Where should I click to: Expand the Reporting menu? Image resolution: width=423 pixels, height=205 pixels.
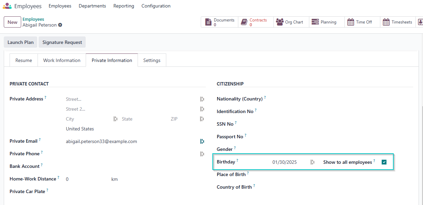pos(124,6)
